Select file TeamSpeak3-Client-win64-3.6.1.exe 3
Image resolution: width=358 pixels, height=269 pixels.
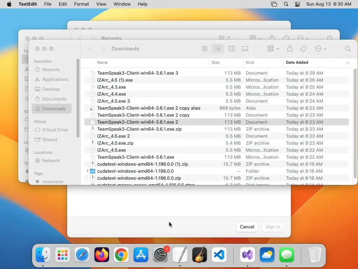pos(216,73)
